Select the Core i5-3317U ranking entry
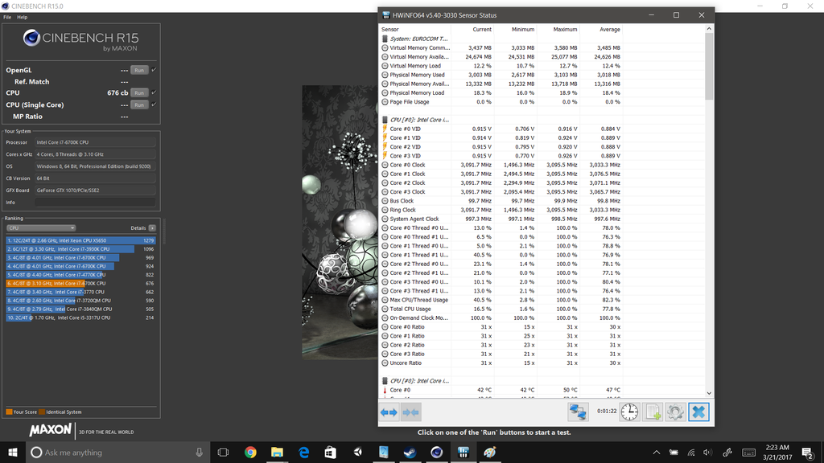The image size is (824, 463). point(80,318)
